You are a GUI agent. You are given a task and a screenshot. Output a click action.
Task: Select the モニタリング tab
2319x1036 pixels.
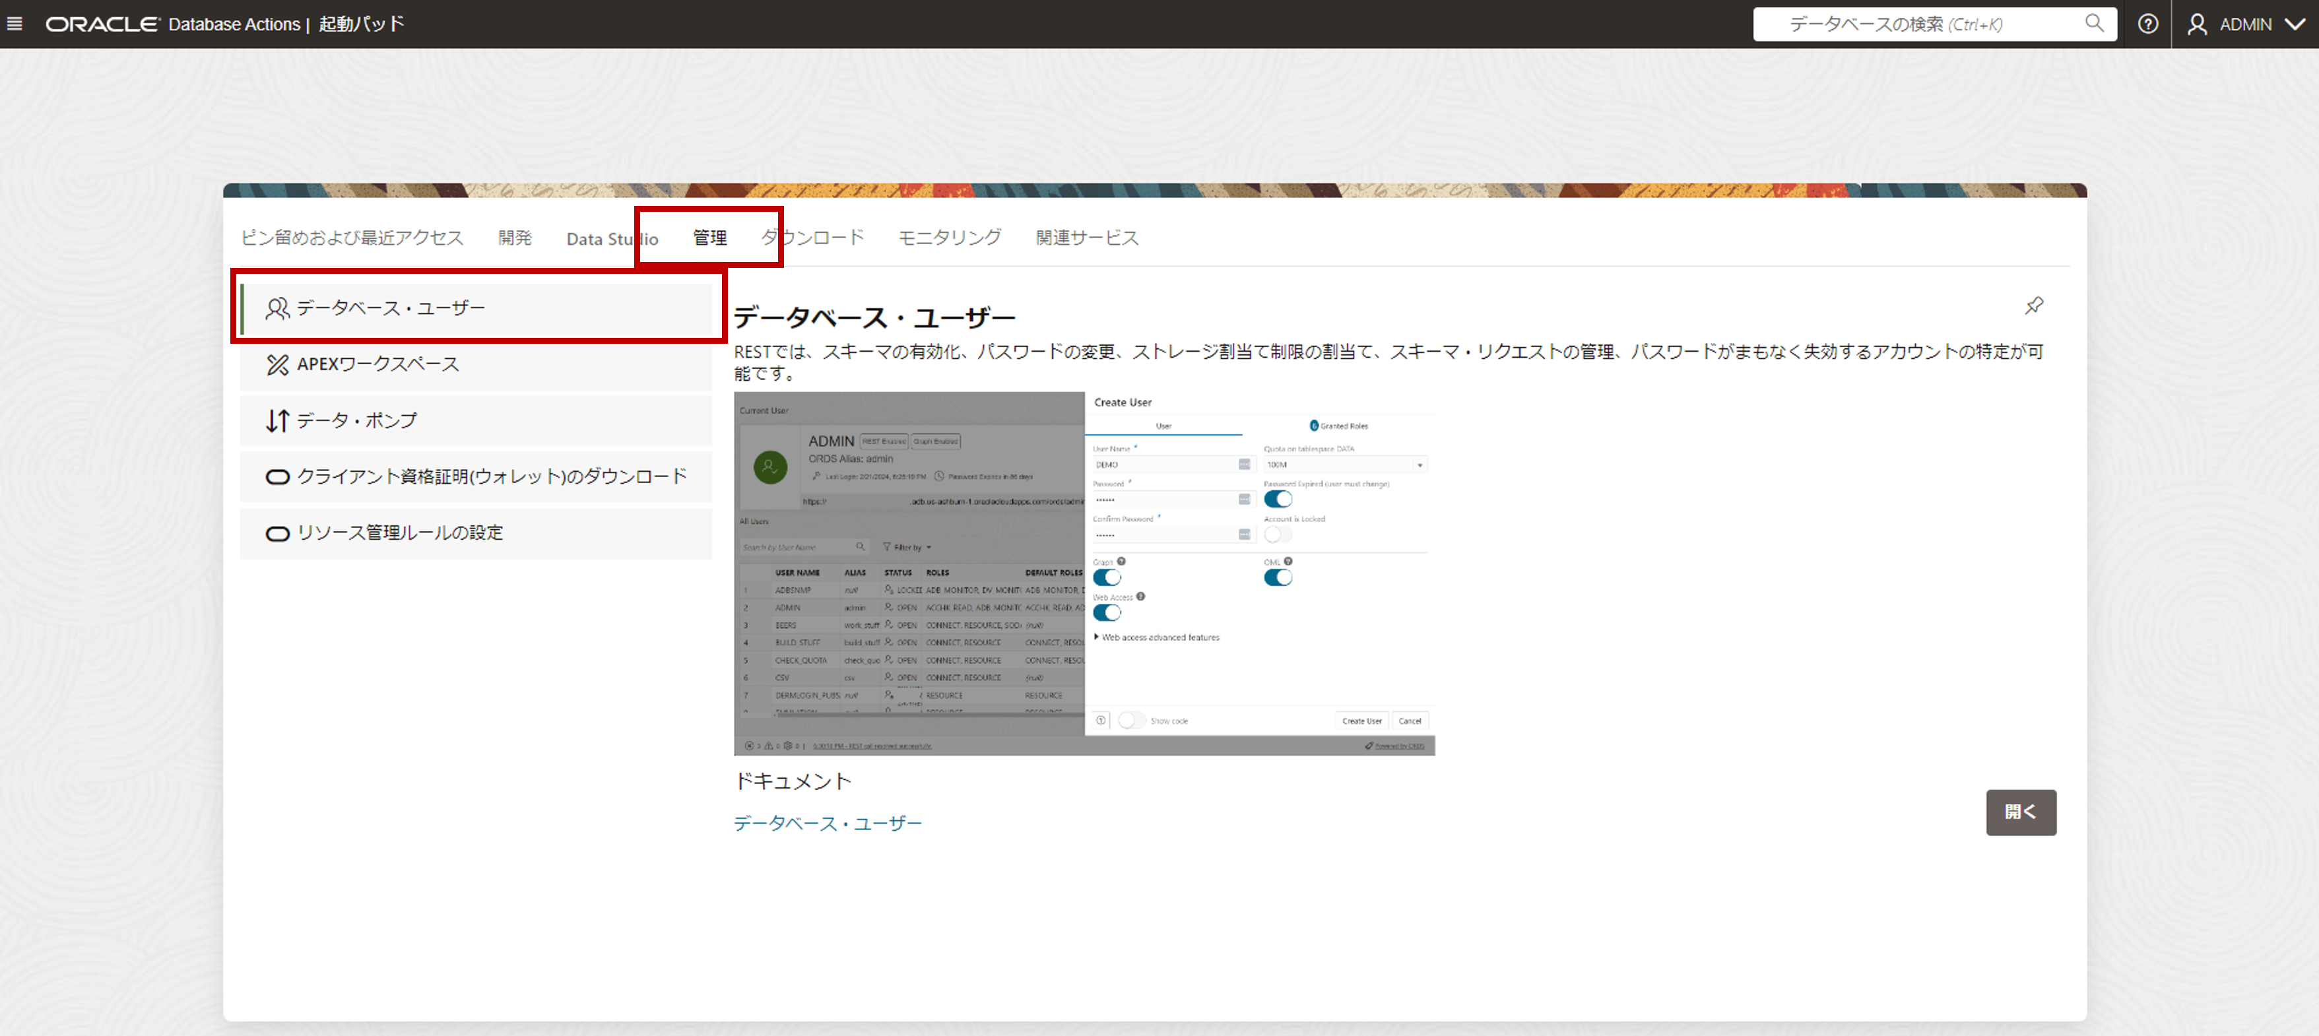(x=949, y=238)
